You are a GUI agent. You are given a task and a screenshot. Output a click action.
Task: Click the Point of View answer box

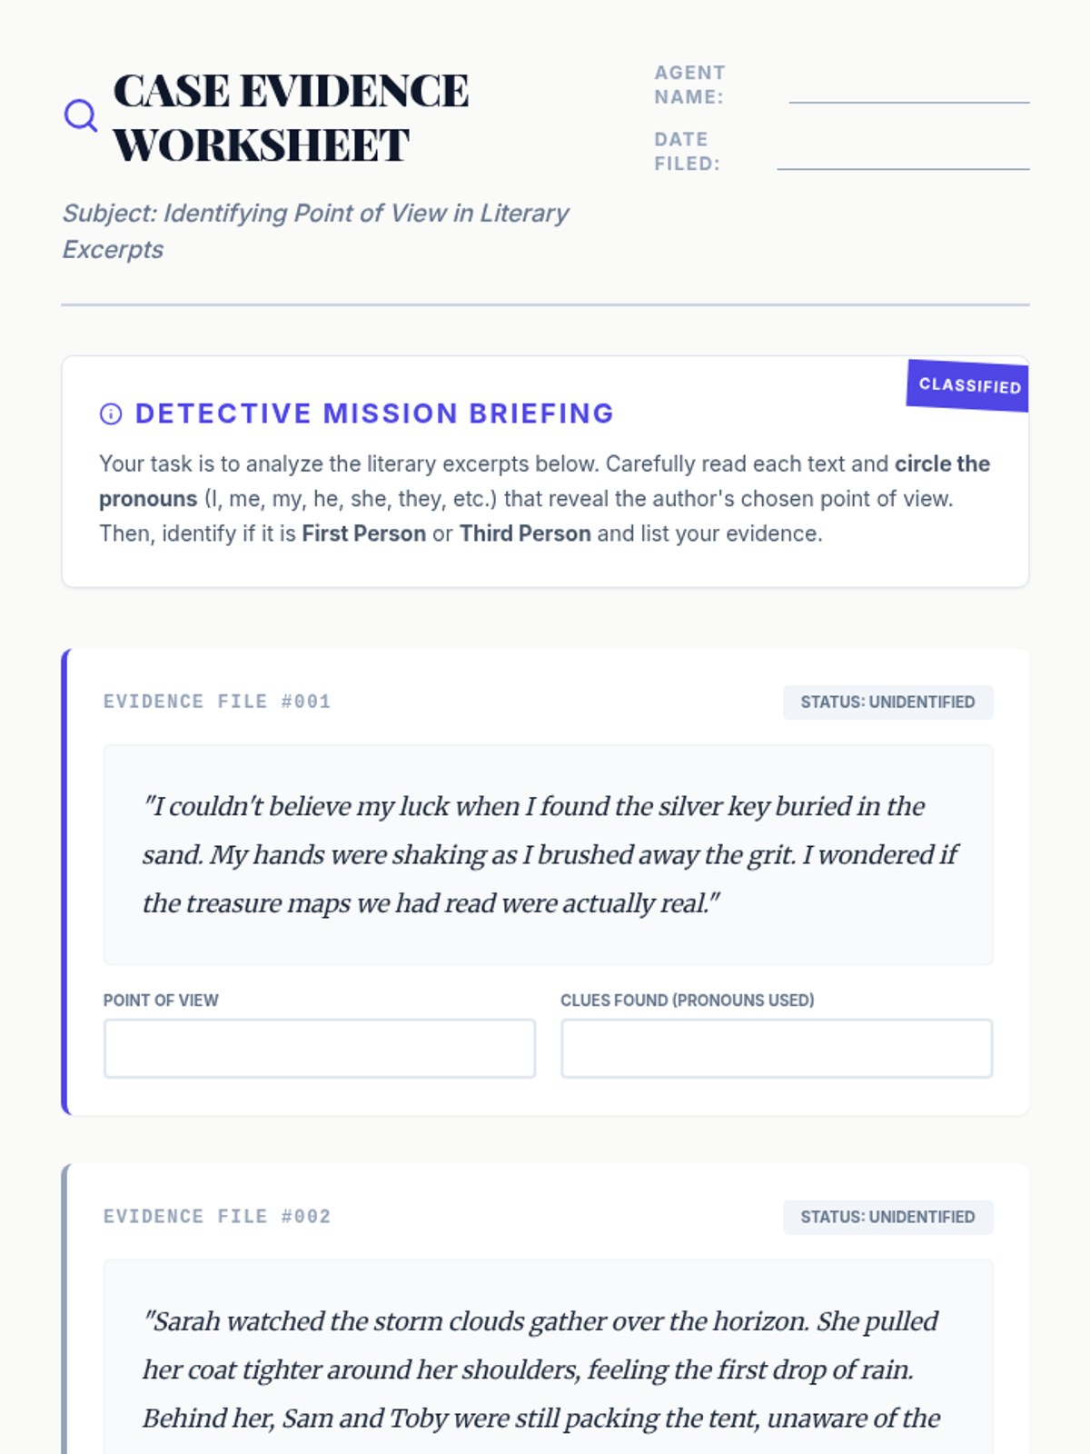[320, 1049]
